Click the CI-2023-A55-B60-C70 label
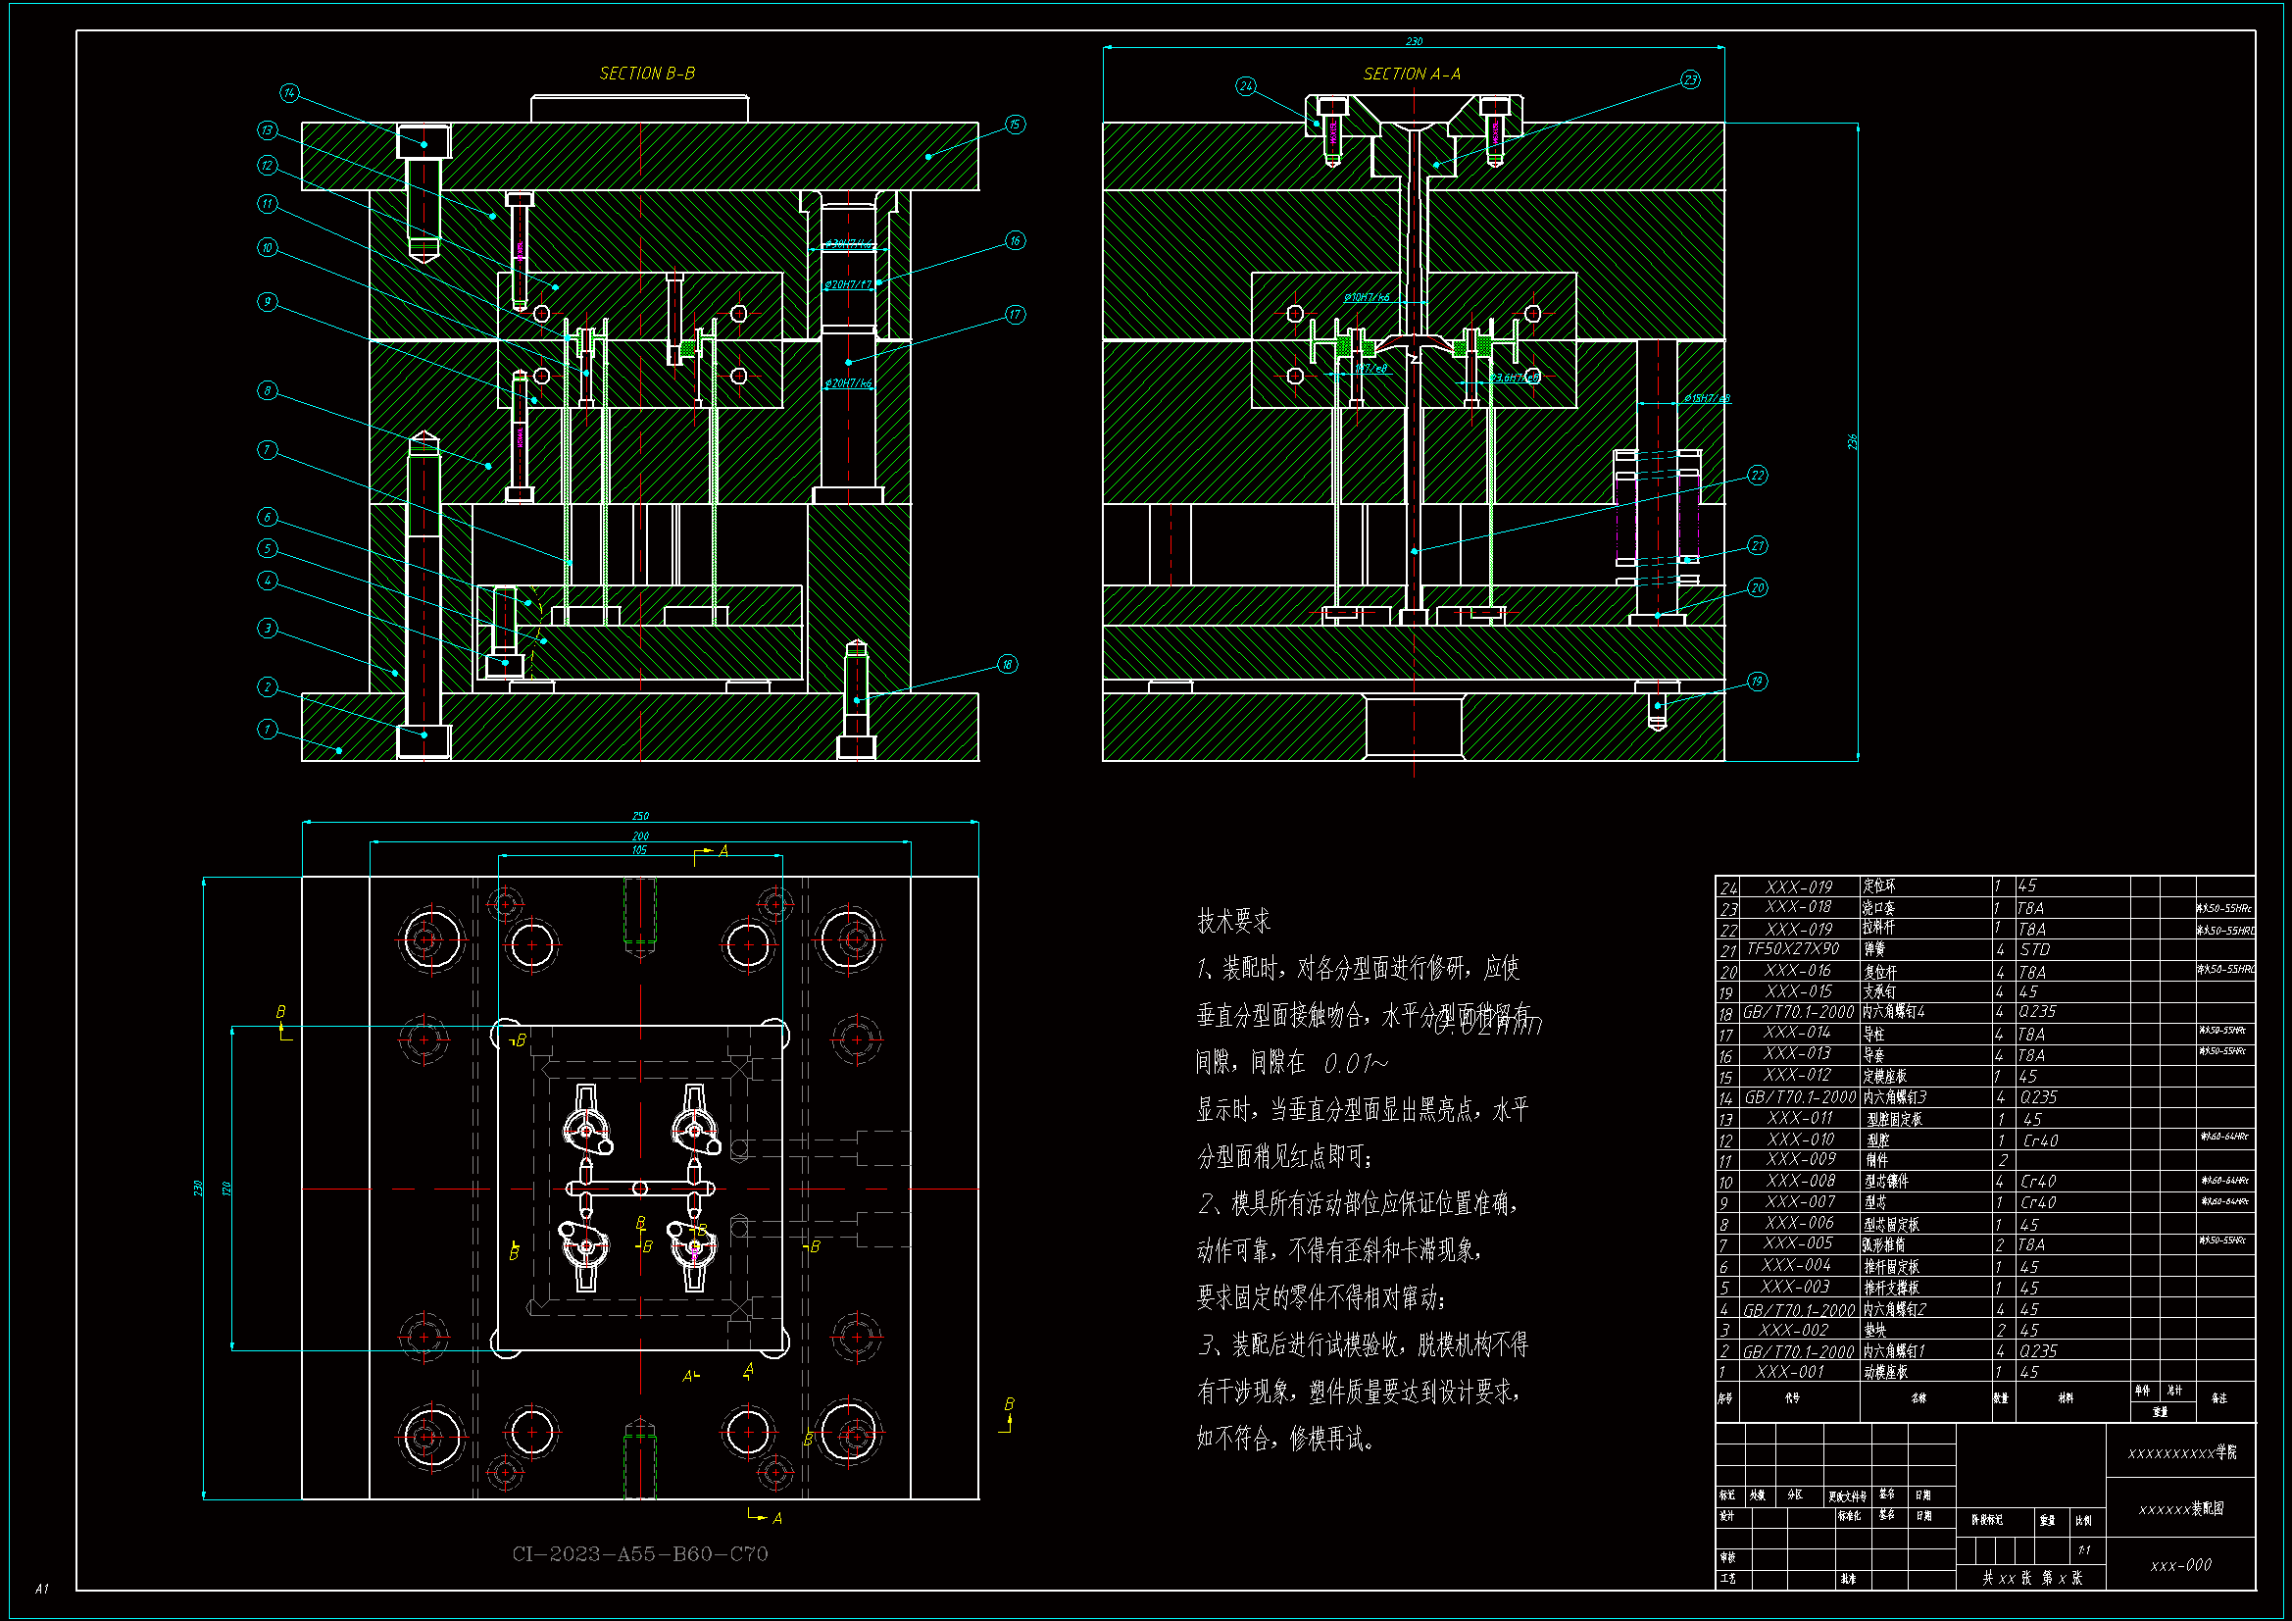This screenshot has width=2292, height=1621. (x=640, y=1553)
